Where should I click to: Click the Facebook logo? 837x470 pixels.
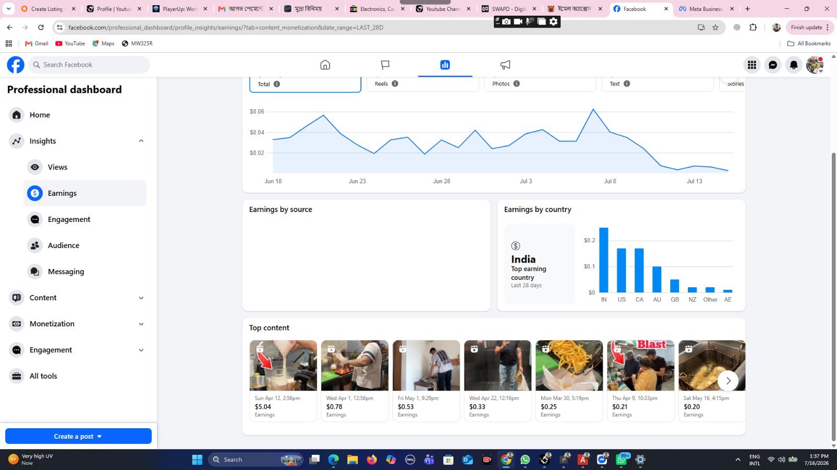[16, 65]
